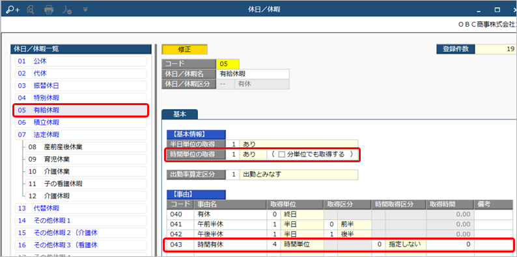
Task: Click 事由名 cell 時間有休
Action: pos(230,244)
